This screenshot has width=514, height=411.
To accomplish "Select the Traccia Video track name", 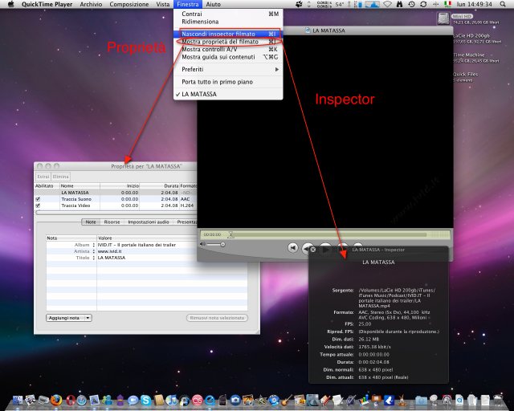I will pos(75,205).
